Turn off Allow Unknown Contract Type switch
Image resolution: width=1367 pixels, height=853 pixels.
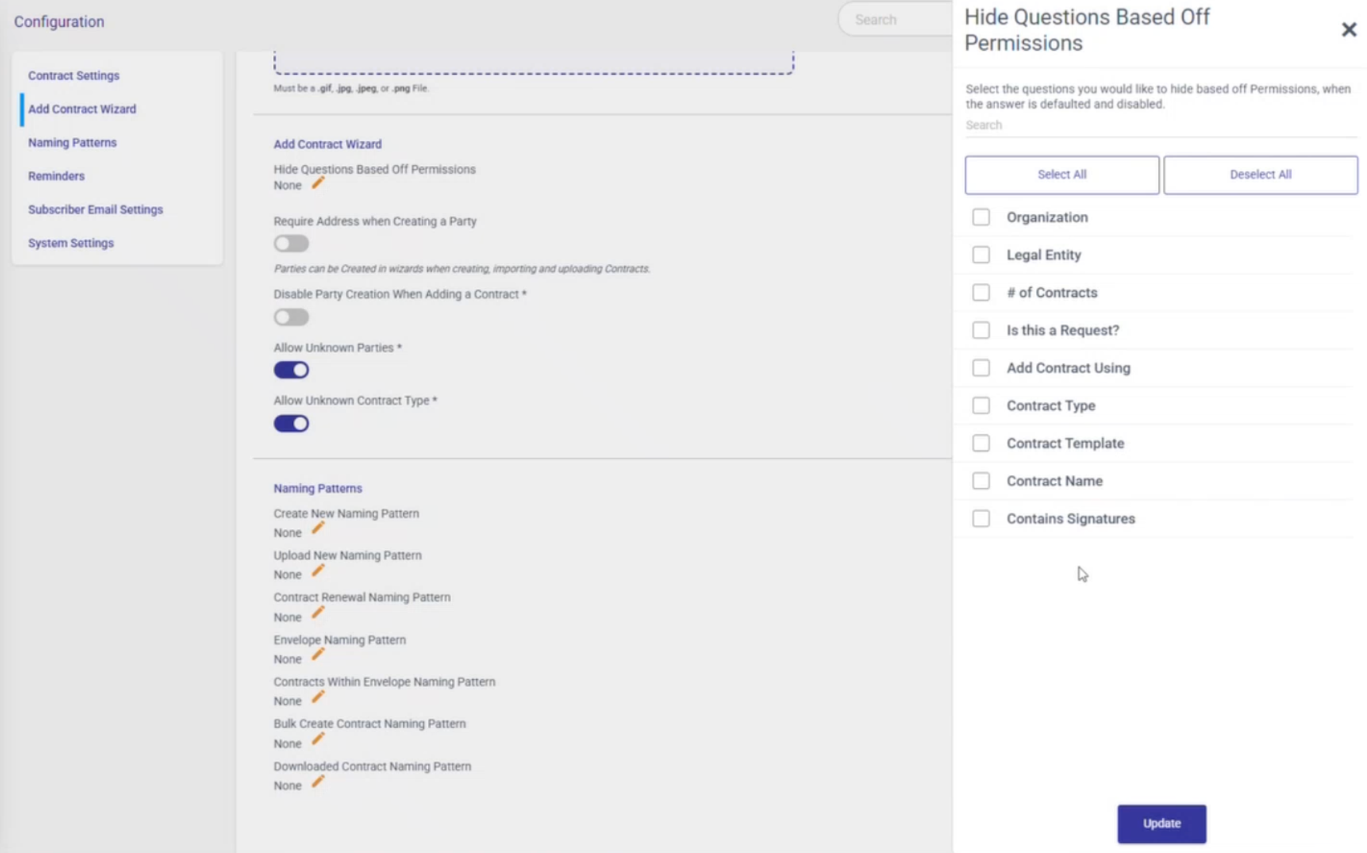(x=291, y=423)
